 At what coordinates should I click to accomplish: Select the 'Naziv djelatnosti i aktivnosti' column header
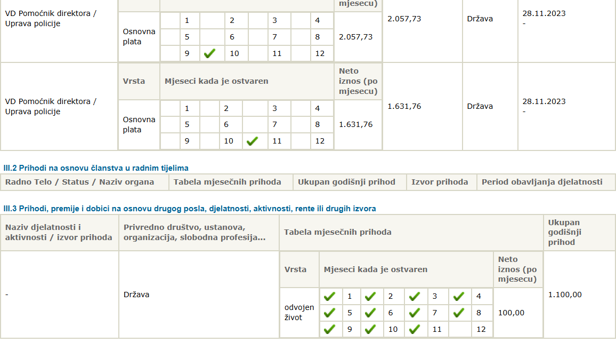coord(59,232)
